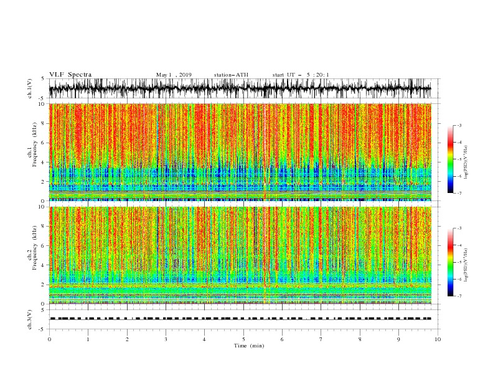
Task: Click the ch.1 color bar "log(PSD)(V²/Hz)" label
Action: tap(466, 162)
